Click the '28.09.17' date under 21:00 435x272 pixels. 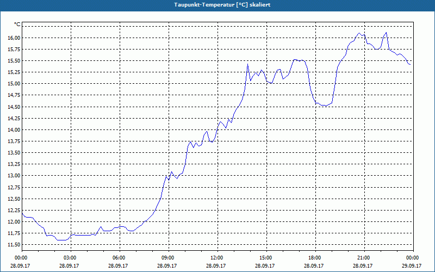(x=363, y=265)
